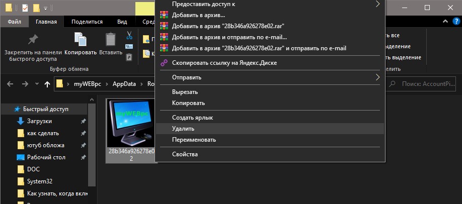This screenshot has height=204, width=462.
Task: Collapse the ribbon with the chevron
Action: [x=445, y=22]
